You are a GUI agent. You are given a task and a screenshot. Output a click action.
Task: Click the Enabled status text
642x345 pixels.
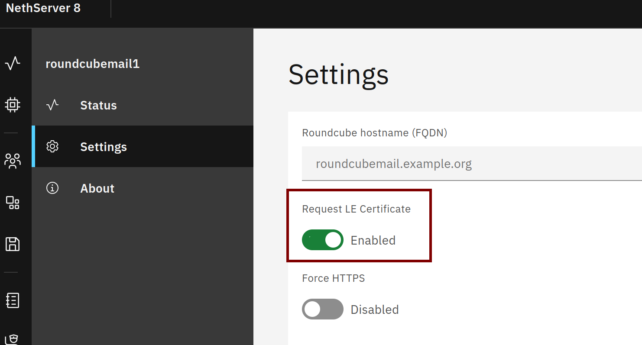[x=373, y=240]
